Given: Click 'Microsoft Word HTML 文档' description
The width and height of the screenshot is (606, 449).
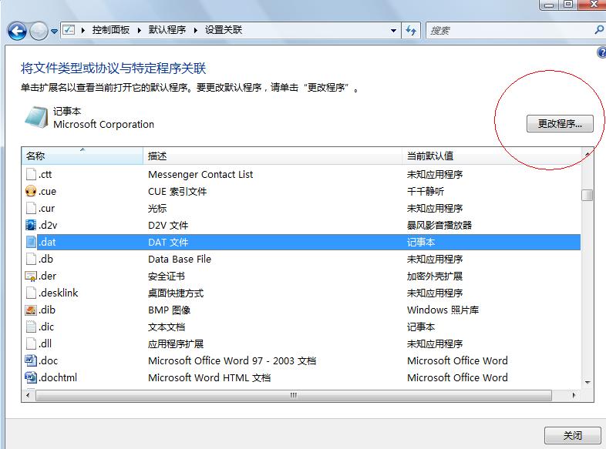Looking at the screenshot, I should [x=210, y=377].
